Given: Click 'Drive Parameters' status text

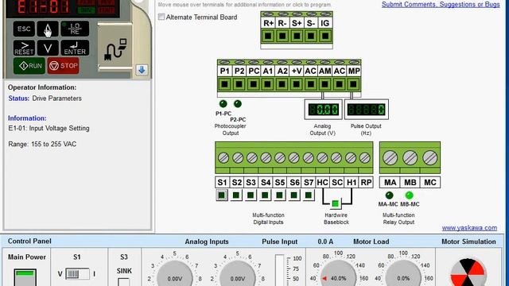Looking at the screenshot, I should [x=56, y=99].
